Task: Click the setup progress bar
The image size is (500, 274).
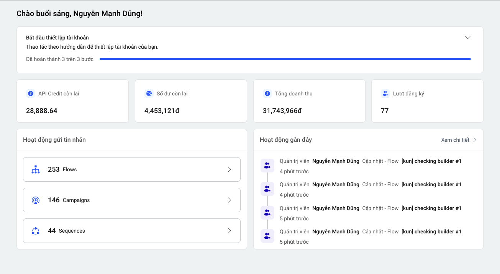Action: [285, 59]
